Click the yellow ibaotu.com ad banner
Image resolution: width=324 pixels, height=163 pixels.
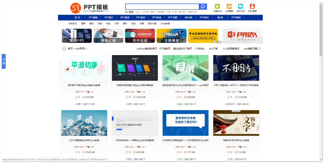[x=203, y=36]
